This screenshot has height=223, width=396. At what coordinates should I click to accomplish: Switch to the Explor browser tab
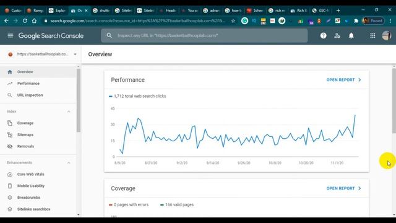click(57, 11)
